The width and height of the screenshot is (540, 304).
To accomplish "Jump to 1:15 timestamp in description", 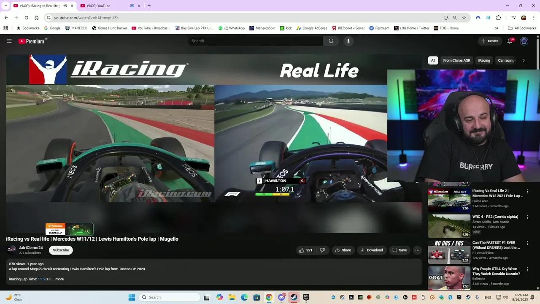I will pyautogui.click(x=44, y=279).
